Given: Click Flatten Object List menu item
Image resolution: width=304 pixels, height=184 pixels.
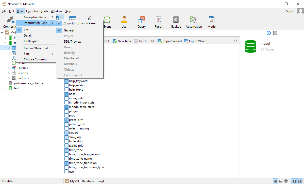Looking at the screenshot, I should click(36, 48).
